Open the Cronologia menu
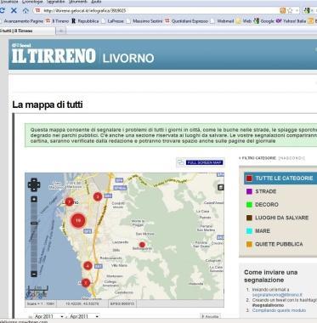 (32, 2)
